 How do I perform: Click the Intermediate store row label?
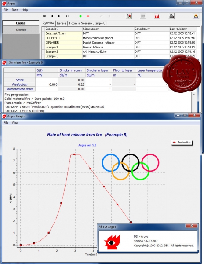click(x=19, y=89)
